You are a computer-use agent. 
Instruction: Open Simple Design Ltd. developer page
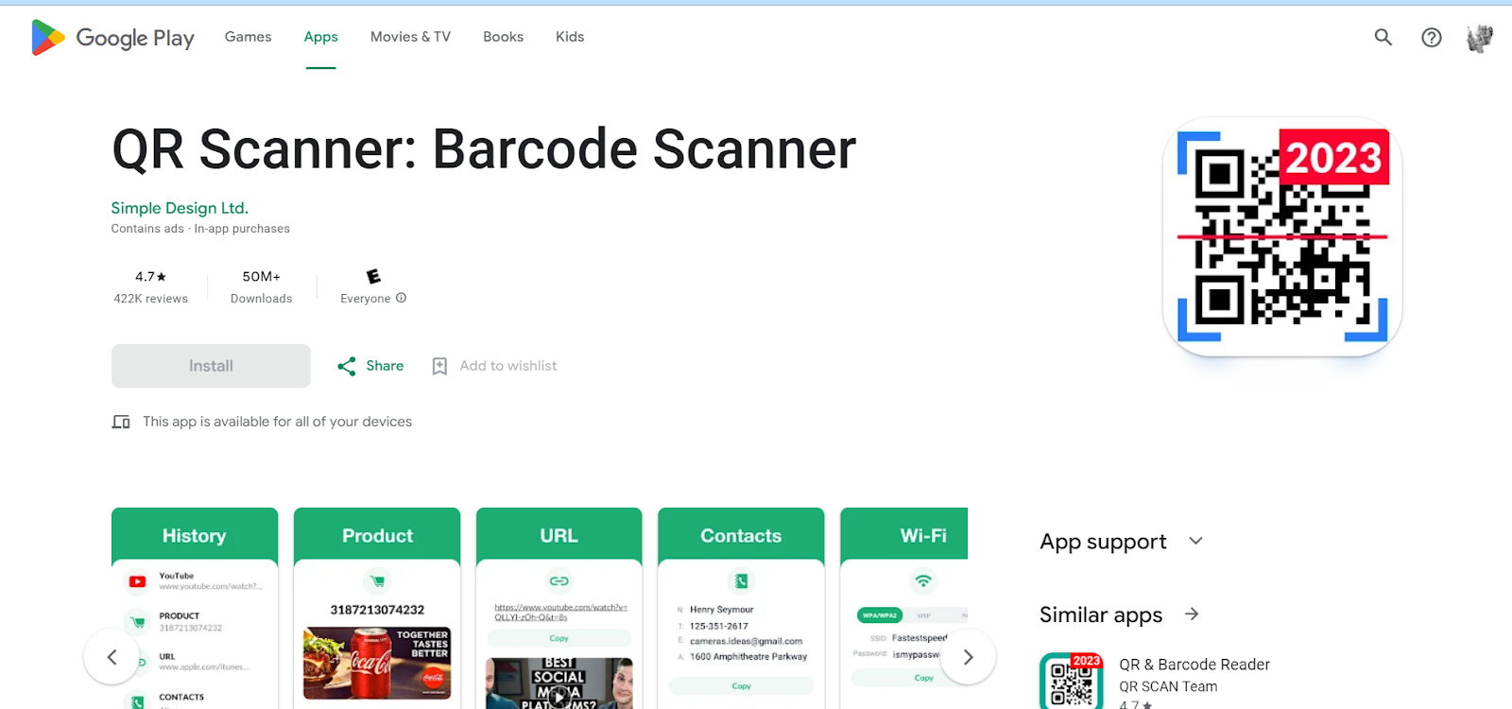pos(180,208)
